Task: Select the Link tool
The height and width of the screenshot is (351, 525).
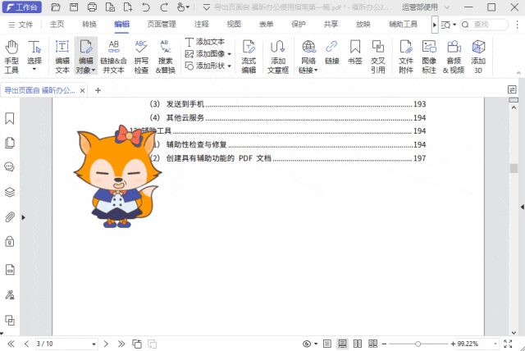Action: [x=331, y=52]
